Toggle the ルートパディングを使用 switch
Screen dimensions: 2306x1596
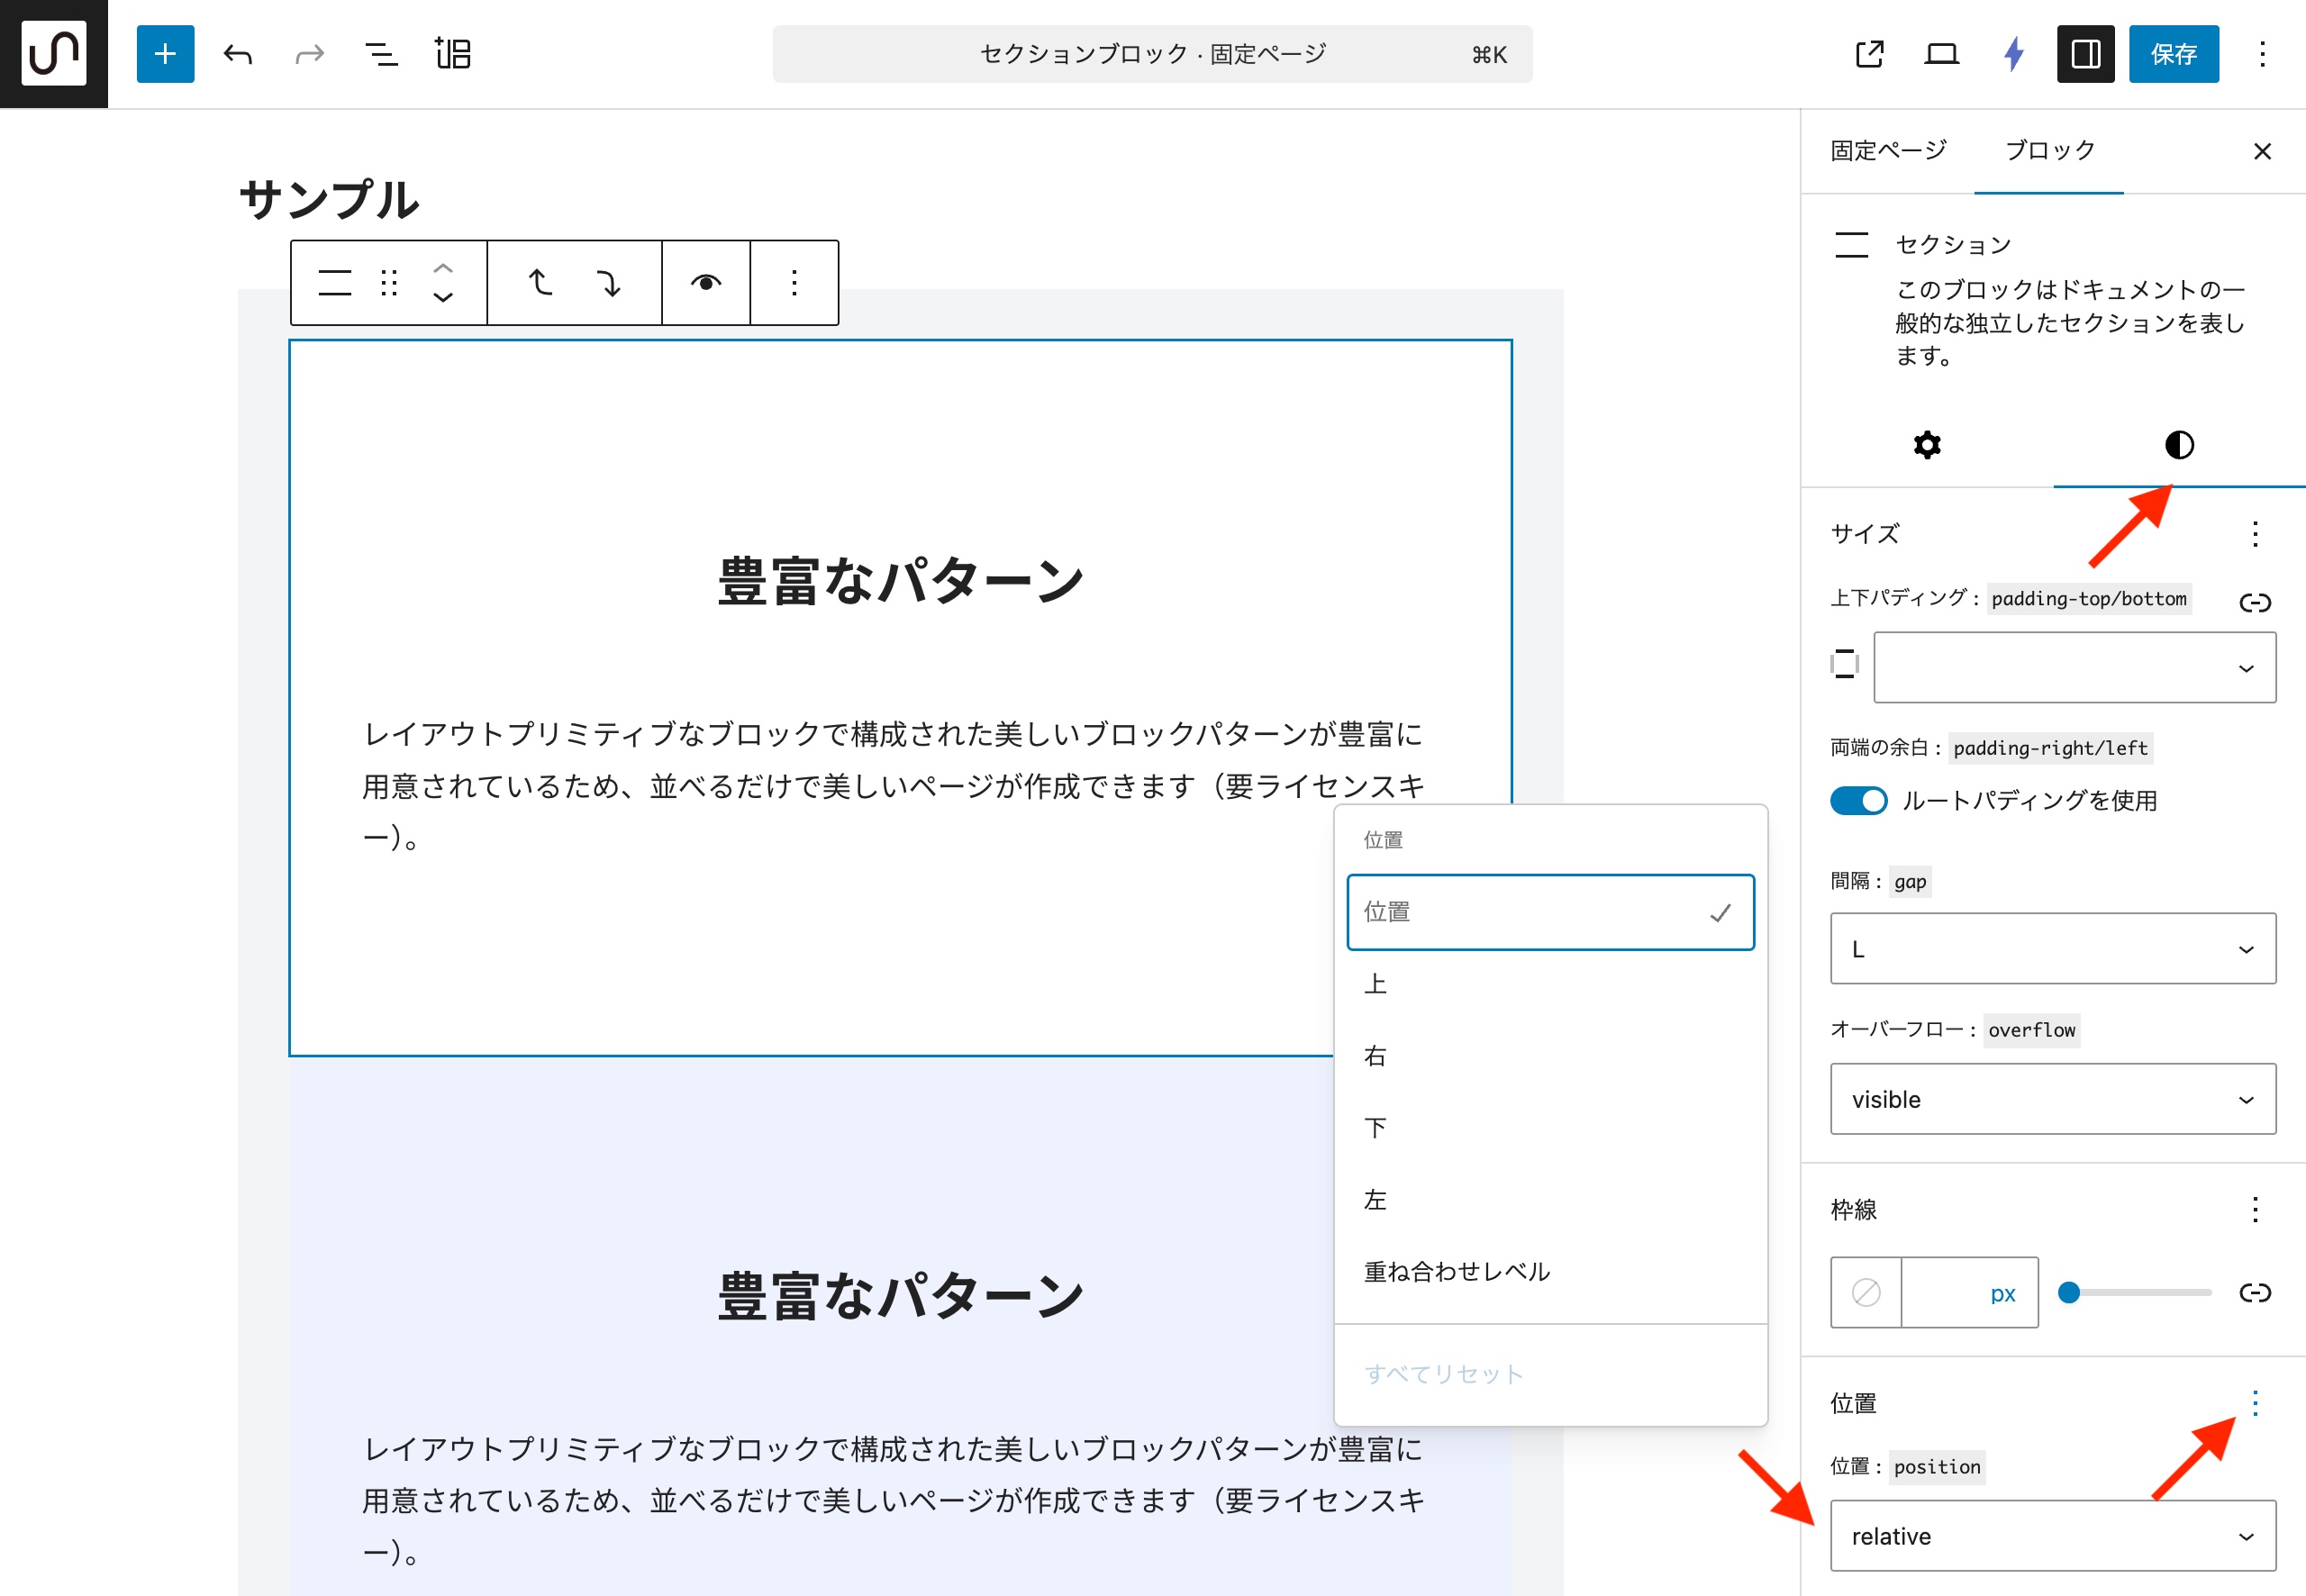click(x=1858, y=801)
